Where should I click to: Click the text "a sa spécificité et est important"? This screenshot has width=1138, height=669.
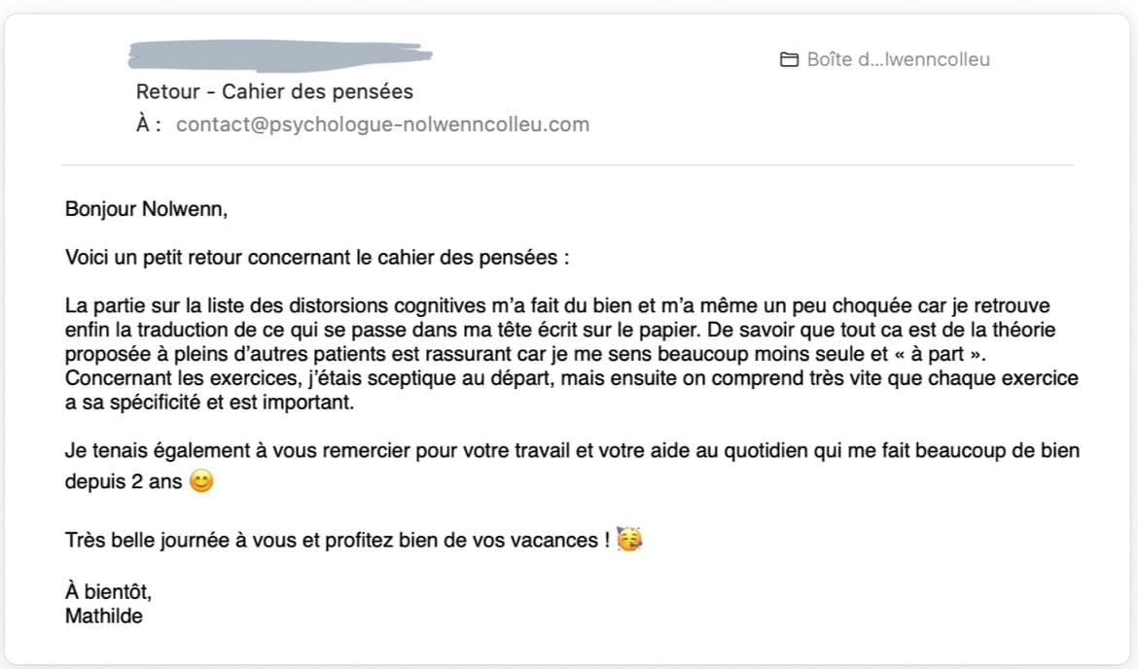click(209, 401)
